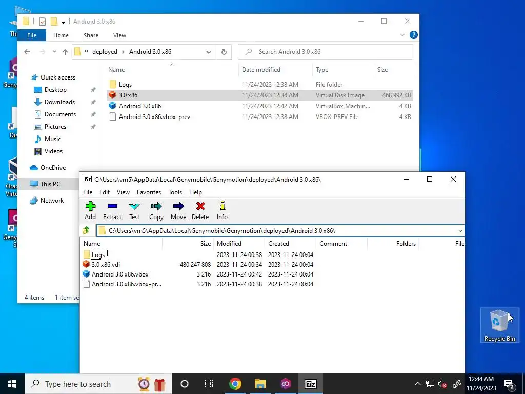
Task: Click the 7-Zip taskbar button
Action: pos(310,384)
